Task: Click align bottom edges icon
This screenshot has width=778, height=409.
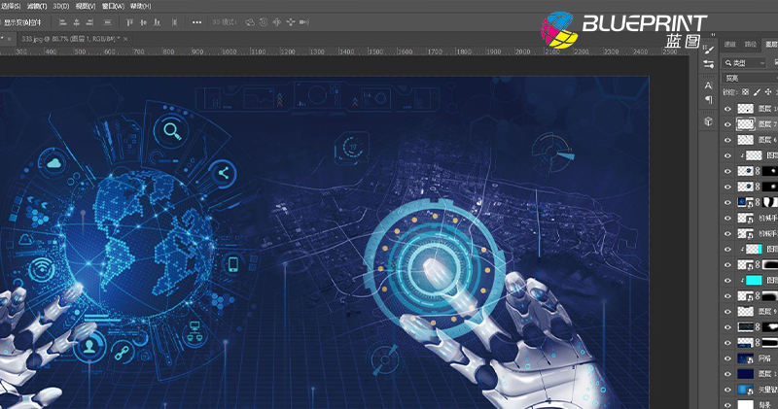Action: [157, 22]
